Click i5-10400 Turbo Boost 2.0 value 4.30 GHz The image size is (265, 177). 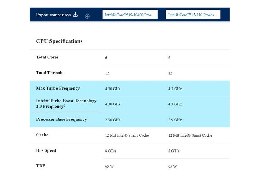(113, 104)
